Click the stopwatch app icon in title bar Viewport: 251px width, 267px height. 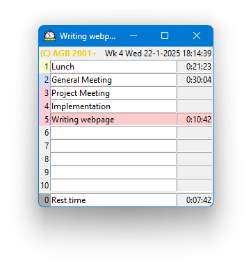pos(50,36)
